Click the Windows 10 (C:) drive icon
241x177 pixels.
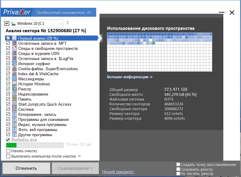point(13,24)
